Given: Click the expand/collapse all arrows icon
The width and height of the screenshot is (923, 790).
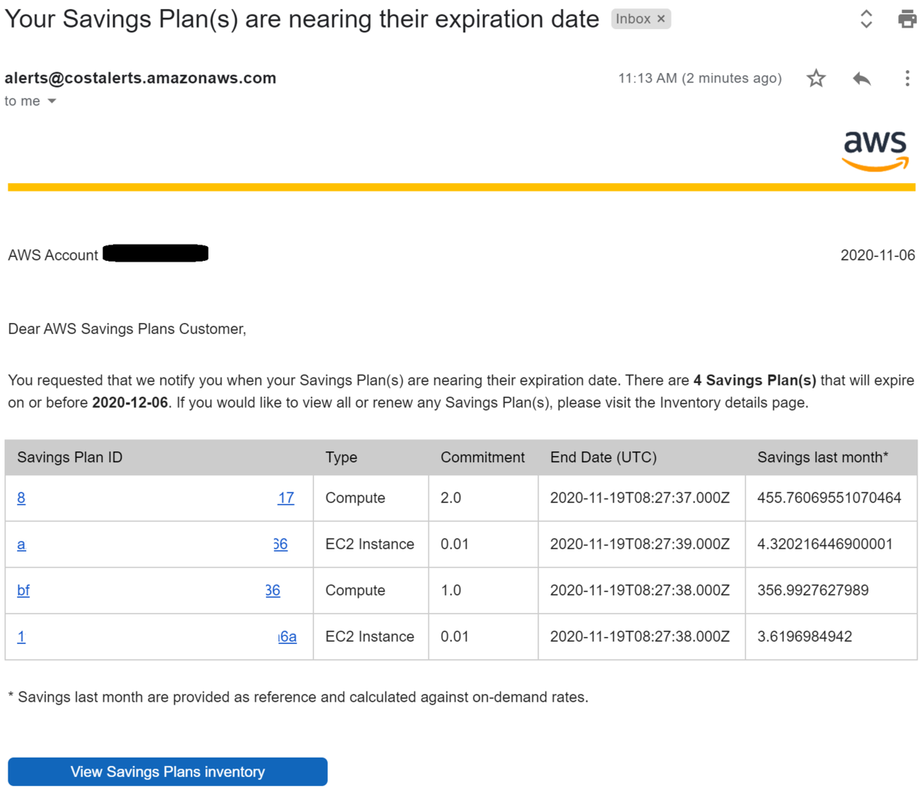Looking at the screenshot, I should tap(866, 19).
